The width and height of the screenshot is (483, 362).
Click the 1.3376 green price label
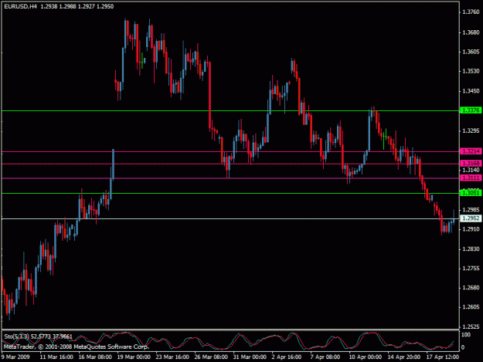471,110
